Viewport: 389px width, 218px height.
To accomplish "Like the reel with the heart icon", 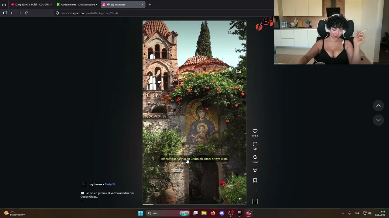I will (x=255, y=131).
